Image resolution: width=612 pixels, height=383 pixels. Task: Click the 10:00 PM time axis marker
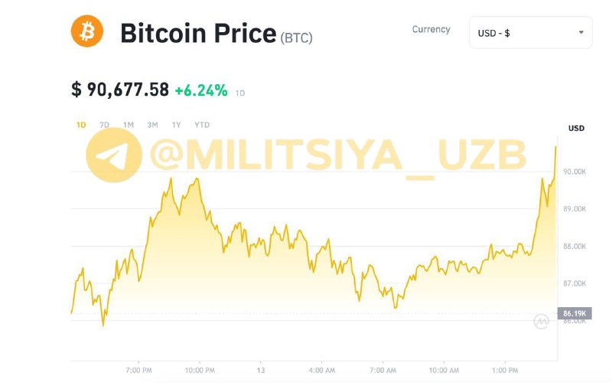tap(200, 370)
